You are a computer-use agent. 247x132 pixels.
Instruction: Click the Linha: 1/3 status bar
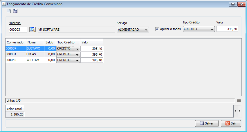tap(120, 100)
